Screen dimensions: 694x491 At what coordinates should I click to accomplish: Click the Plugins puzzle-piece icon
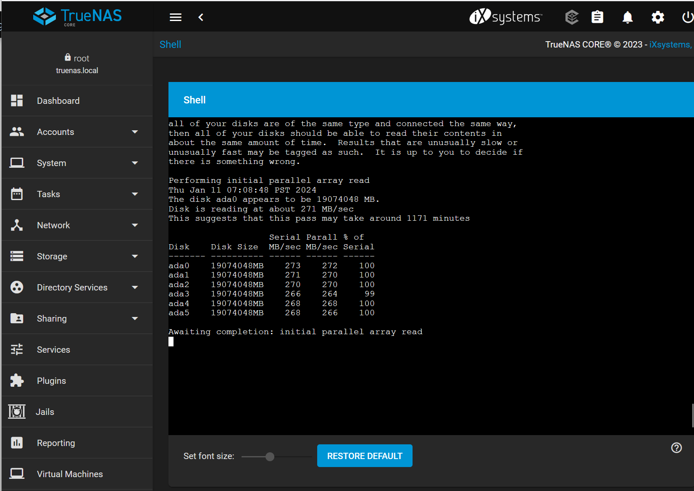(17, 380)
